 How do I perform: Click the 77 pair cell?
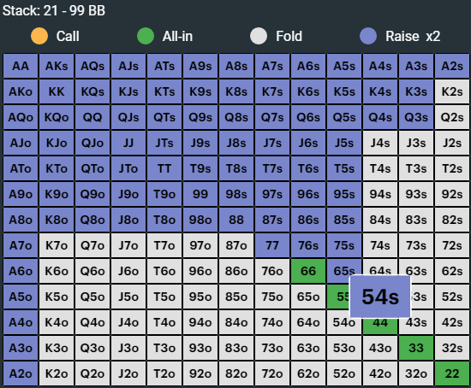coord(272,245)
